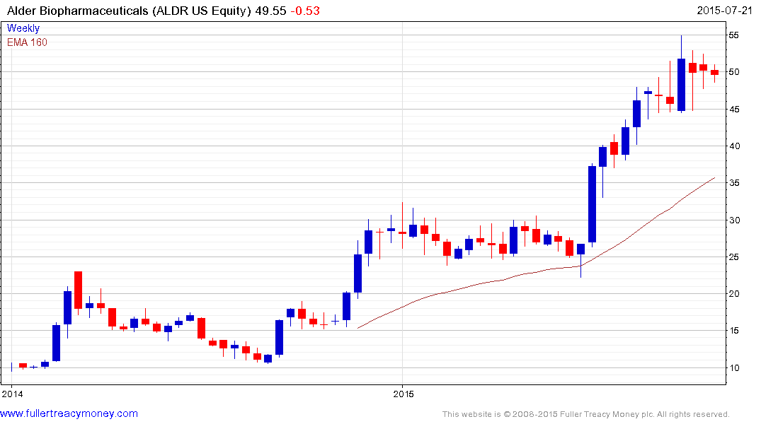
Task: Click the 30 price axis label
Action: [x=734, y=220]
